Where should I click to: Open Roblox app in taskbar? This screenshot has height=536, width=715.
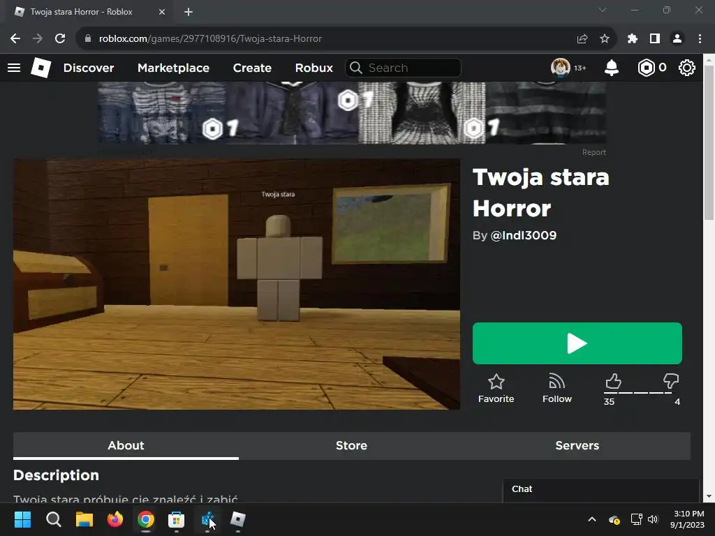238,519
